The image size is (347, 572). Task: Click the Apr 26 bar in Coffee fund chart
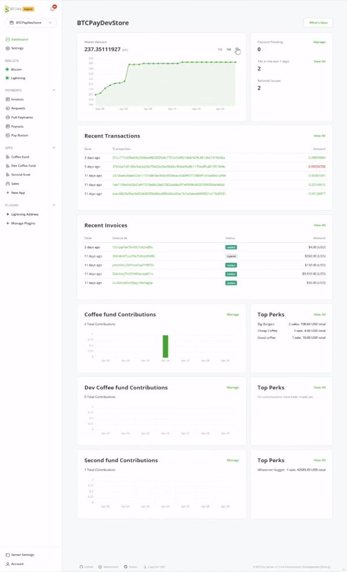click(165, 346)
